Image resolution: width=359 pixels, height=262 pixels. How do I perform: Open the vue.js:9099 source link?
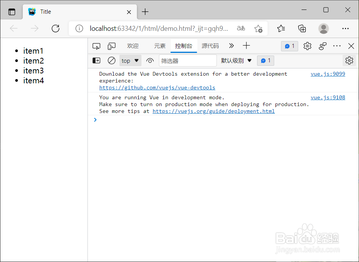click(328, 74)
